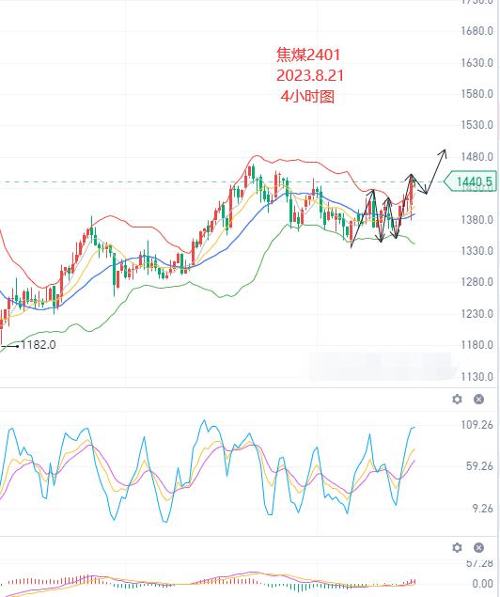Viewport: 500px width, 597px height.
Task: Click the 1680.0 price axis label
Action: [477, 31]
